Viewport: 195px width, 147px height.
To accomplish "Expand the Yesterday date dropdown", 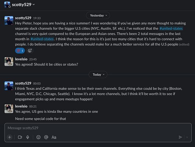I will tap(97, 16).
